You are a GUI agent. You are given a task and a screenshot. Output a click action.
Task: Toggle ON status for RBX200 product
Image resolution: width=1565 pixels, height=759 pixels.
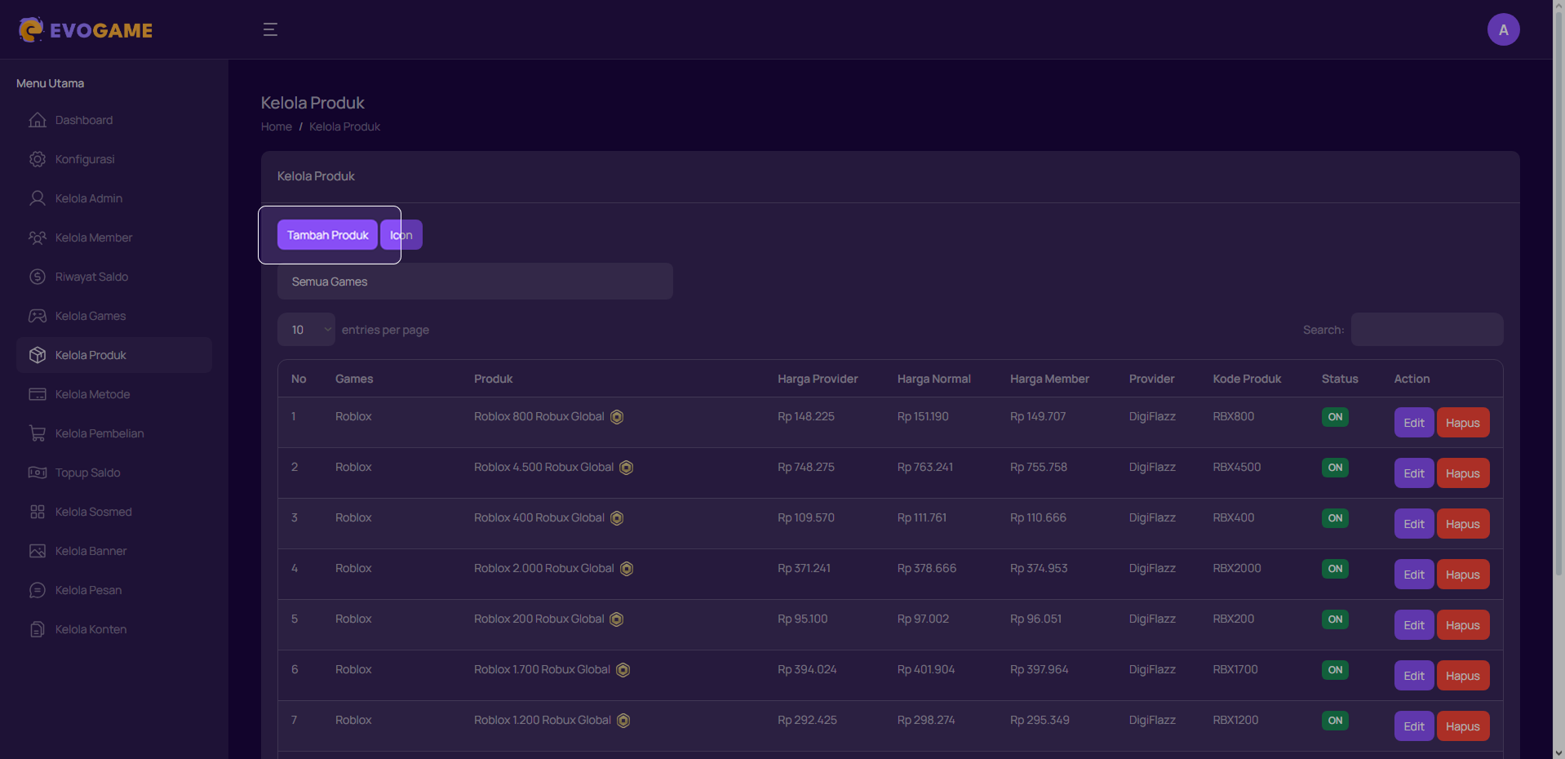(x=1335, y=619)
